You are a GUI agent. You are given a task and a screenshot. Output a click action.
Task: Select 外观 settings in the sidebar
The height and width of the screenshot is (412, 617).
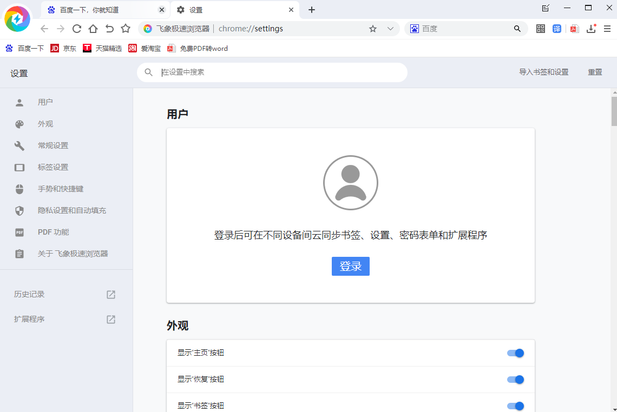pos(45,124)
